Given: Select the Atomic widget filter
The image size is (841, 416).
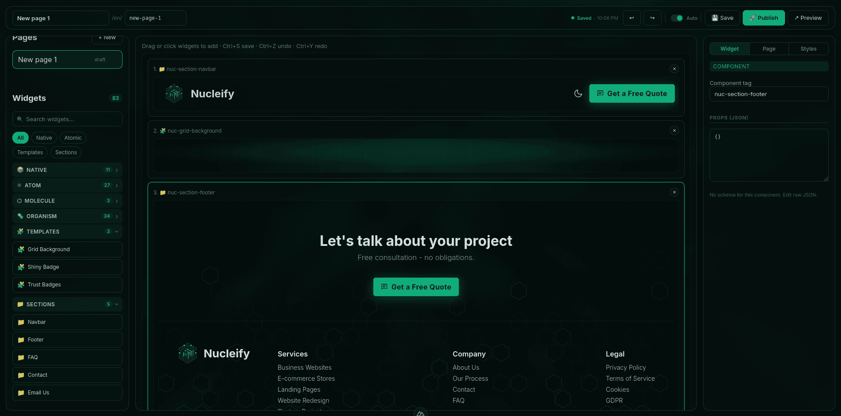Looking at the screenshot, I should (73, 137).
